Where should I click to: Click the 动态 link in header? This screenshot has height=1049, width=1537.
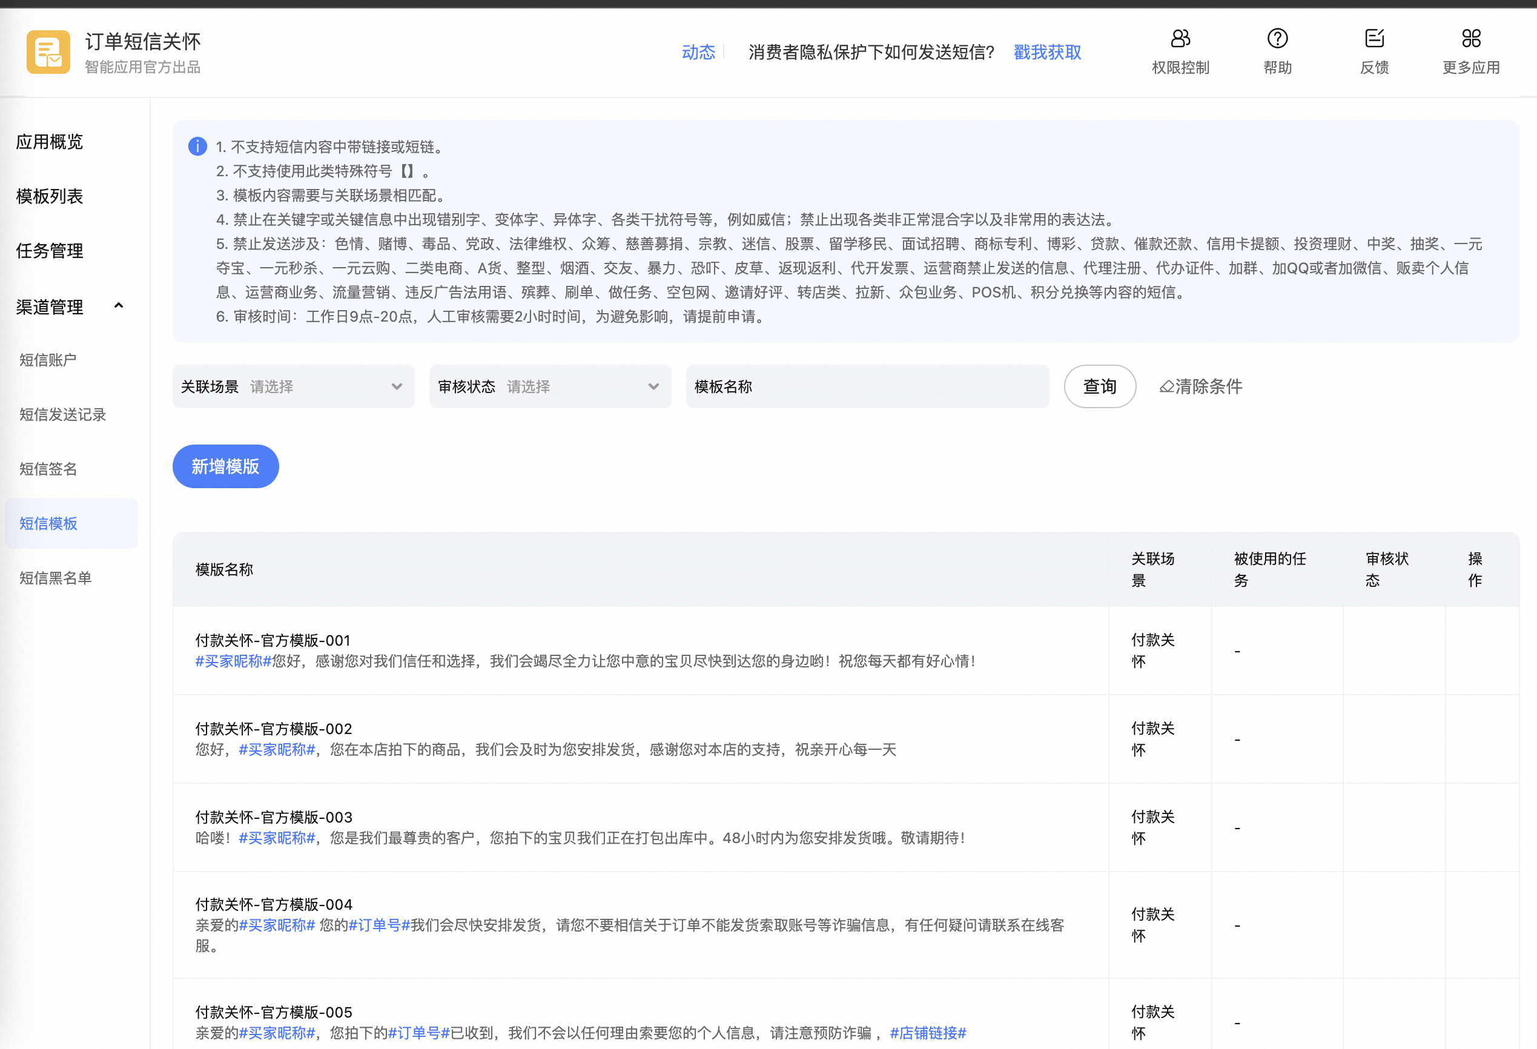698,52
